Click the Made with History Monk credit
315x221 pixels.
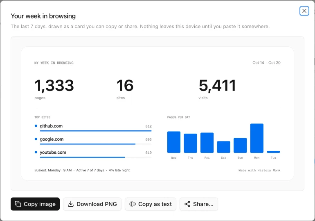click(259, 170)
